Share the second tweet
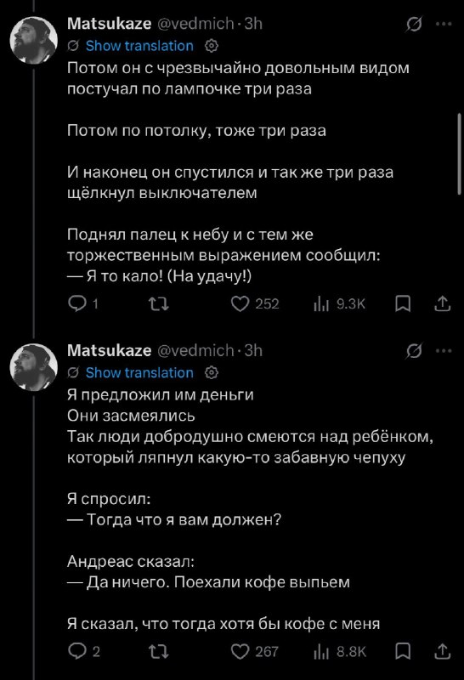The width and height of the screenshot is (464, 680). coord(442,651)
